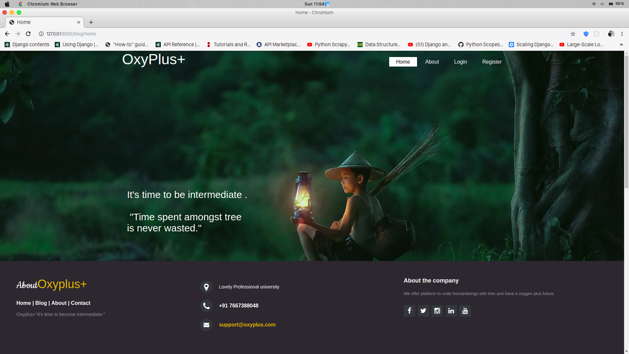The image size is (629, 354).
Task: Open the LinkedIn social icon in footer
Action: pyautogui.click(x=451, y=311)
